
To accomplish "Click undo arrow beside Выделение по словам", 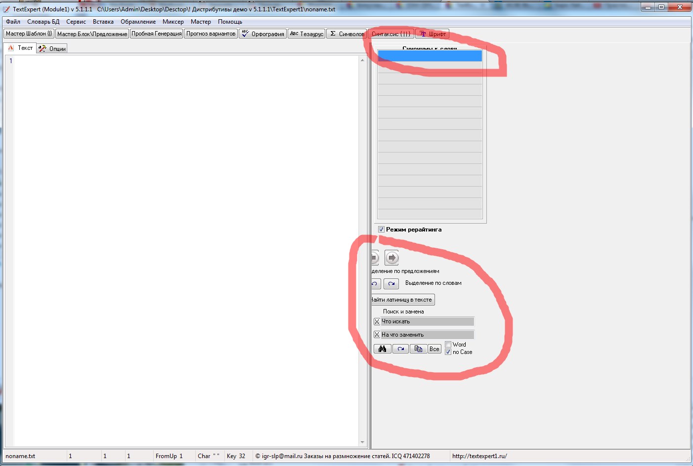I will [x=375, y=284].
